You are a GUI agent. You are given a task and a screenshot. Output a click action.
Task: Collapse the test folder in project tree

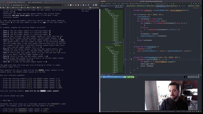(x=104, y=9)
